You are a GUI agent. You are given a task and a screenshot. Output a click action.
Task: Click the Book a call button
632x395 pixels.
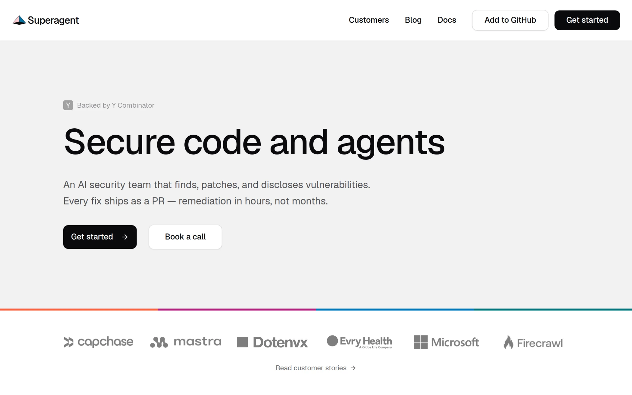(x=185, y=237)
